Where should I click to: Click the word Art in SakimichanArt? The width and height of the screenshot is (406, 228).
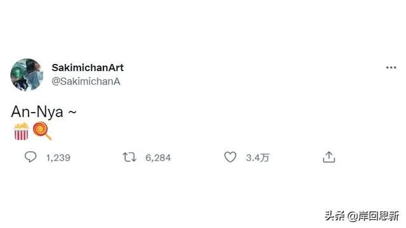coord(115,68)
